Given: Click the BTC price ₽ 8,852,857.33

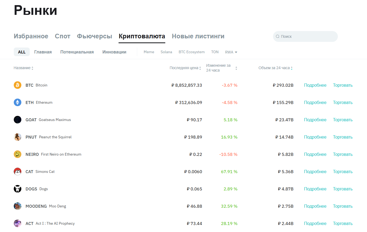Looking at the screenshot, I should [187, 85].
